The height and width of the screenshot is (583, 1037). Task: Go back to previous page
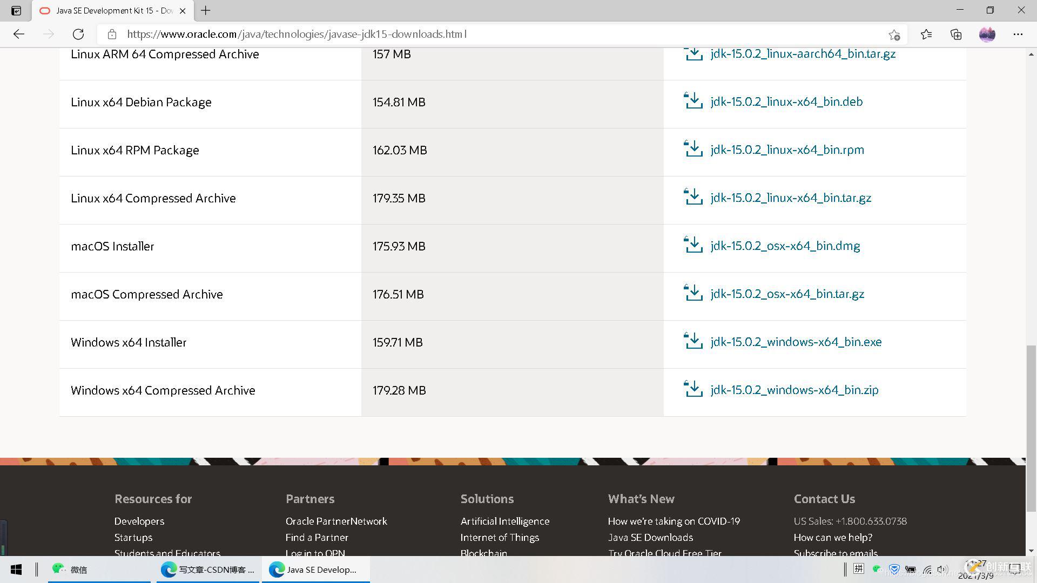(19, 34)
